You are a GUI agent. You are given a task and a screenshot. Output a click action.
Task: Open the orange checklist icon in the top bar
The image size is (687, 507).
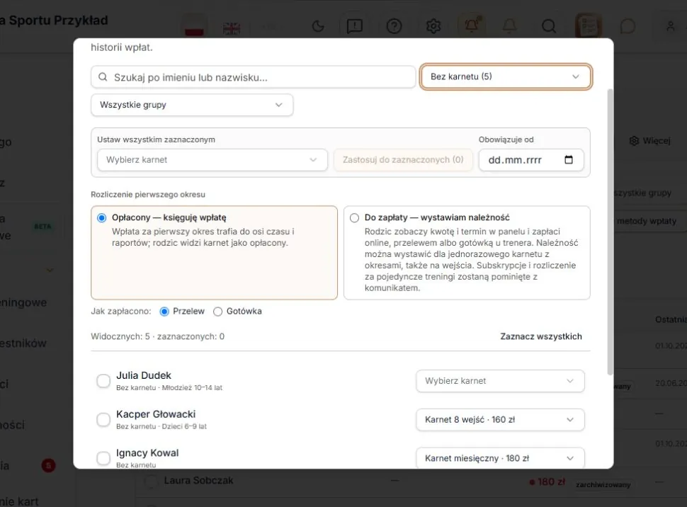[x=589, y=26]
